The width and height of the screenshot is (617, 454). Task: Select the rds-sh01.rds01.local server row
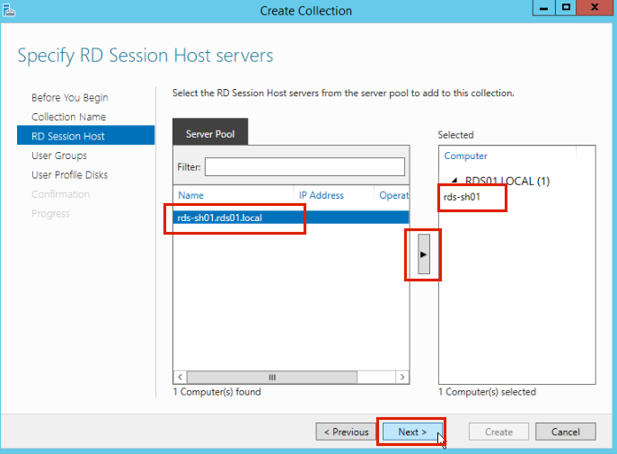(235, 217)
